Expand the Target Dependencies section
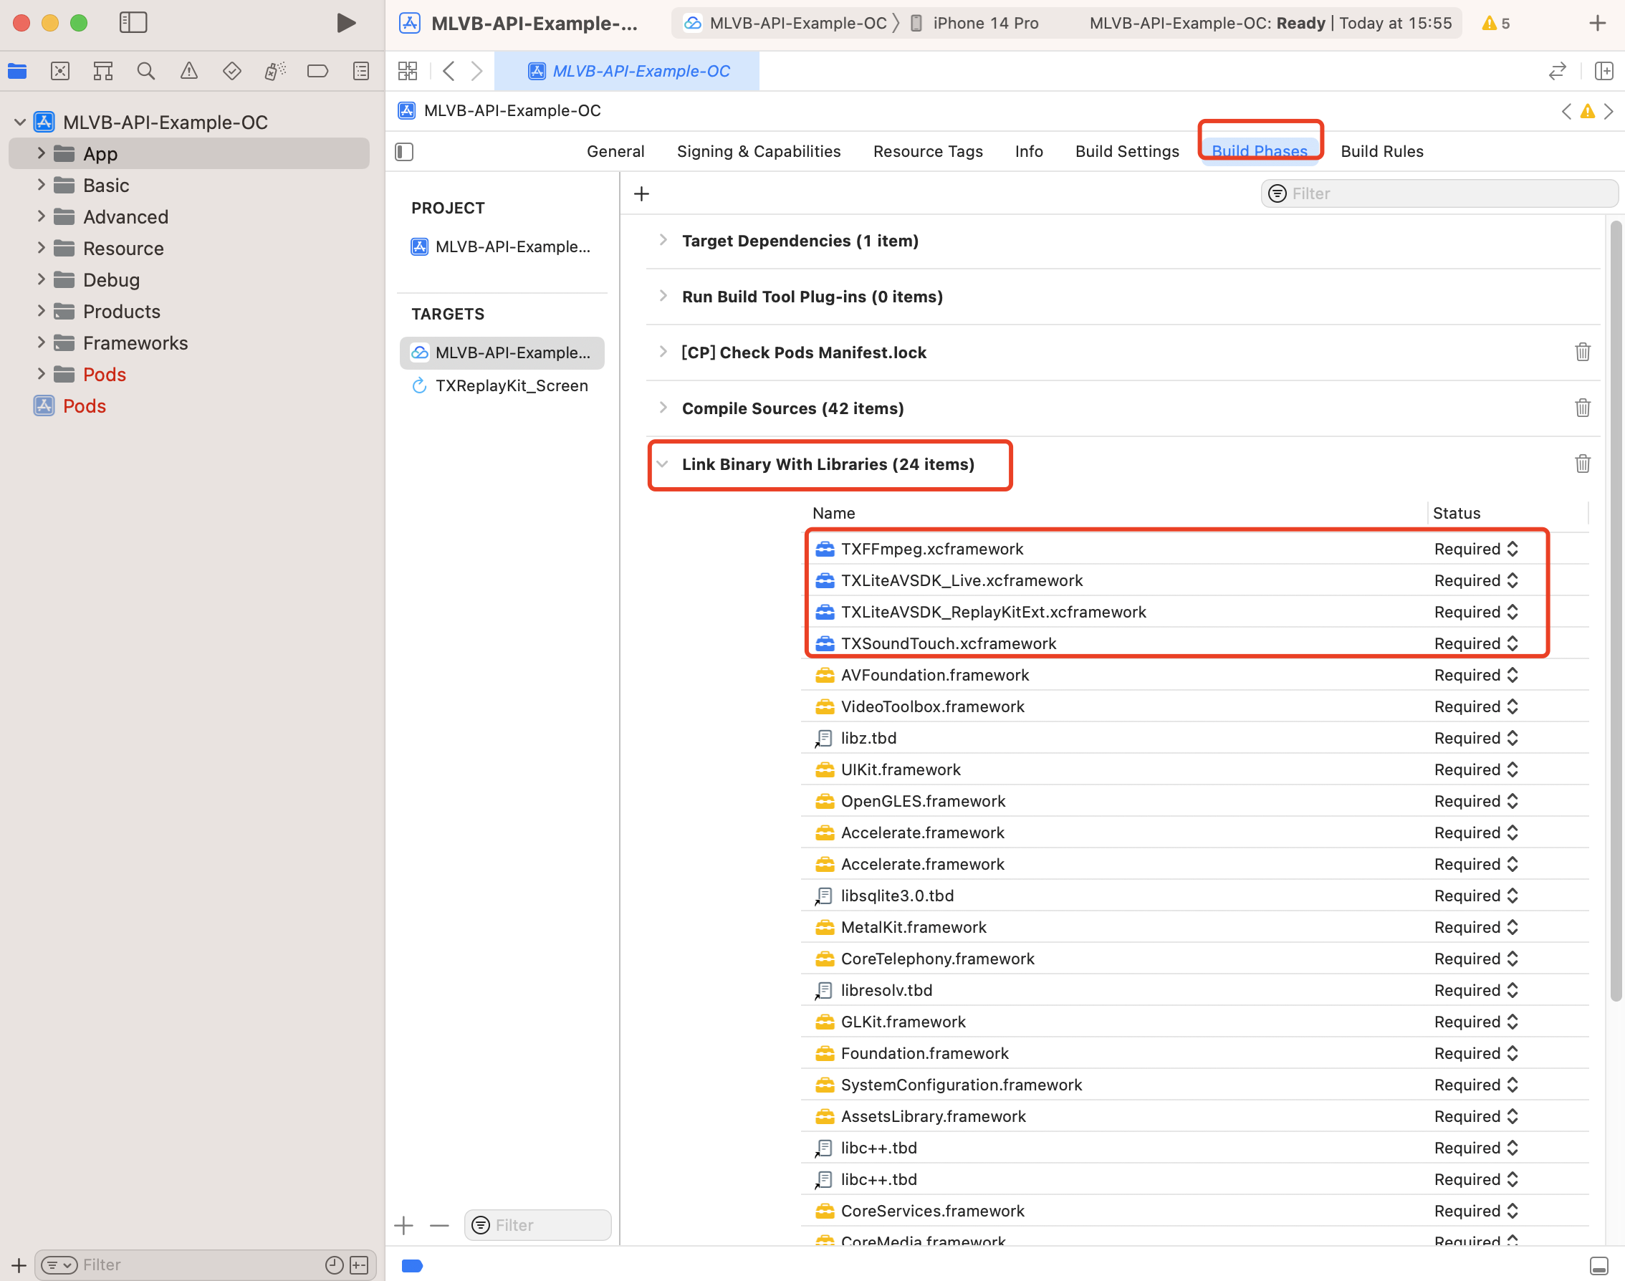The width and height of the screenshot is (1625, 1281). (663, 241)
